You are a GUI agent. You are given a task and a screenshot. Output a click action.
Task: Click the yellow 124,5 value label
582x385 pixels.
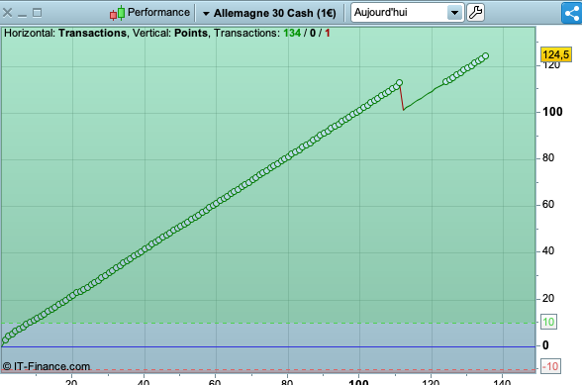[555, 54]
